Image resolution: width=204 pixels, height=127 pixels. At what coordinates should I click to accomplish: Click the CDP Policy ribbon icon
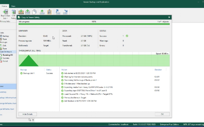(x=14, y=14)
